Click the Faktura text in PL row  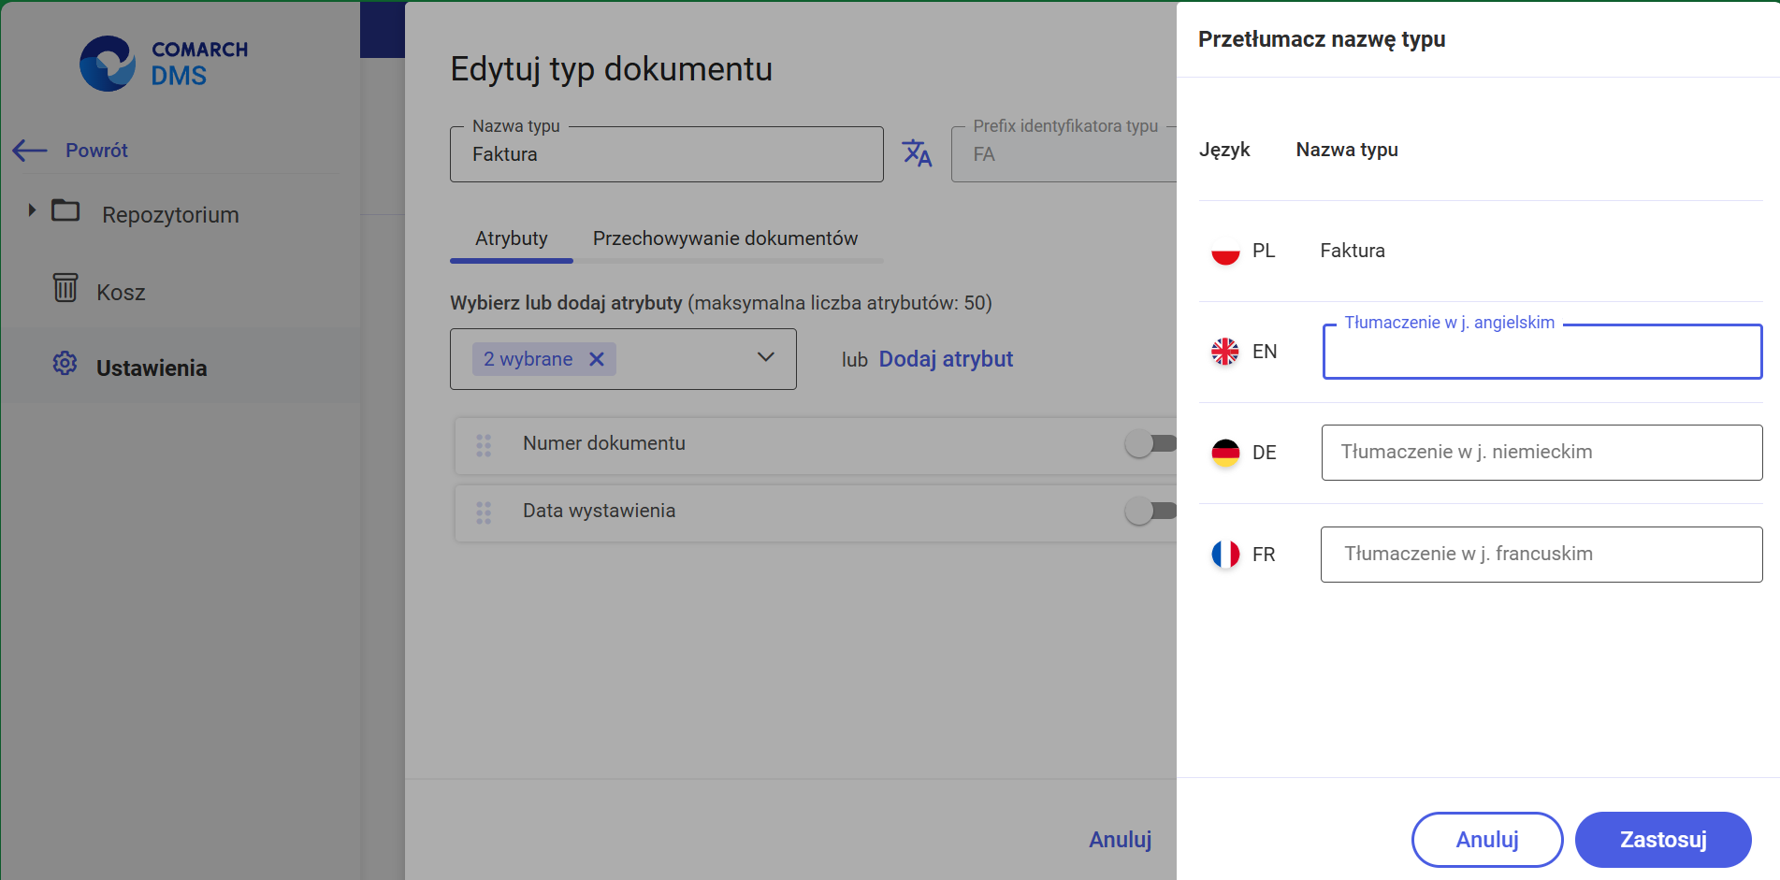[x=1353, y=251]
